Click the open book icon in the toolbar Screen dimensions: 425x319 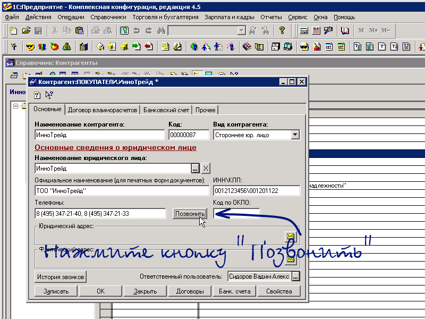345,31
